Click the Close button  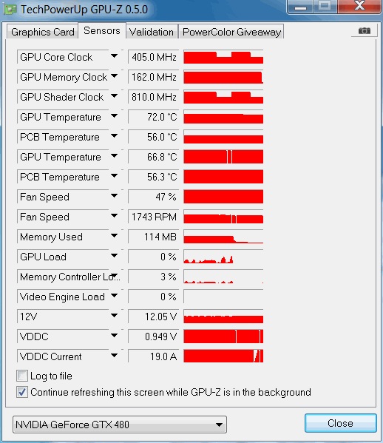point(340,423)
